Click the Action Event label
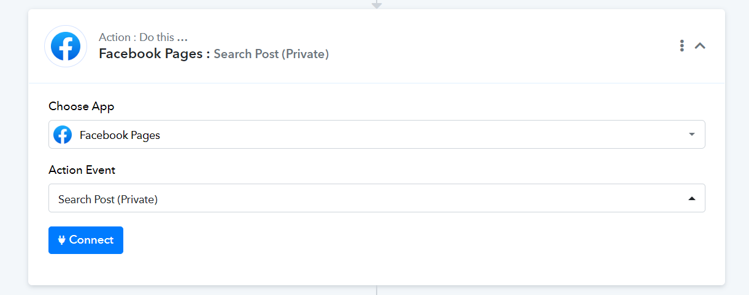 [x=82, y=170]
